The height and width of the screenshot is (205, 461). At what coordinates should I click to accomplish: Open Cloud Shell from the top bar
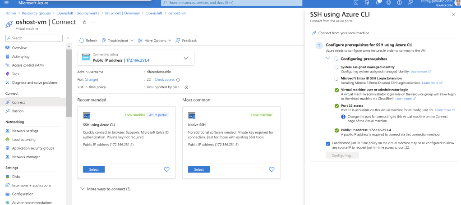[355, 2]
